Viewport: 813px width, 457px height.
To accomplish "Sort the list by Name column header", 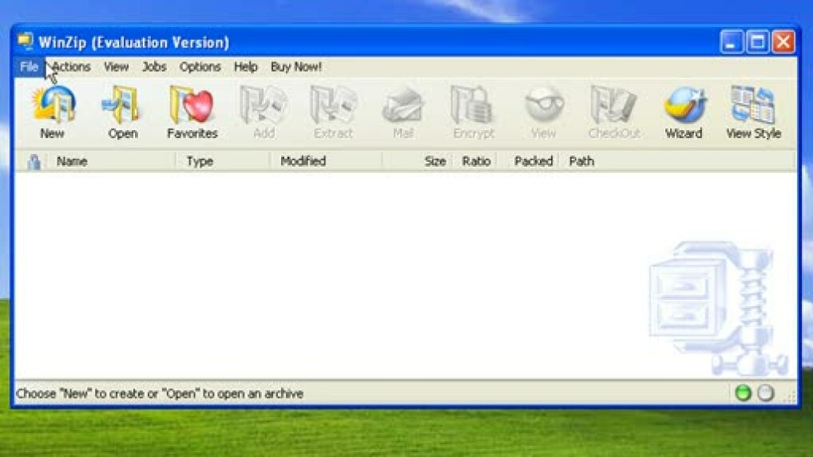I will coord(72,161).
